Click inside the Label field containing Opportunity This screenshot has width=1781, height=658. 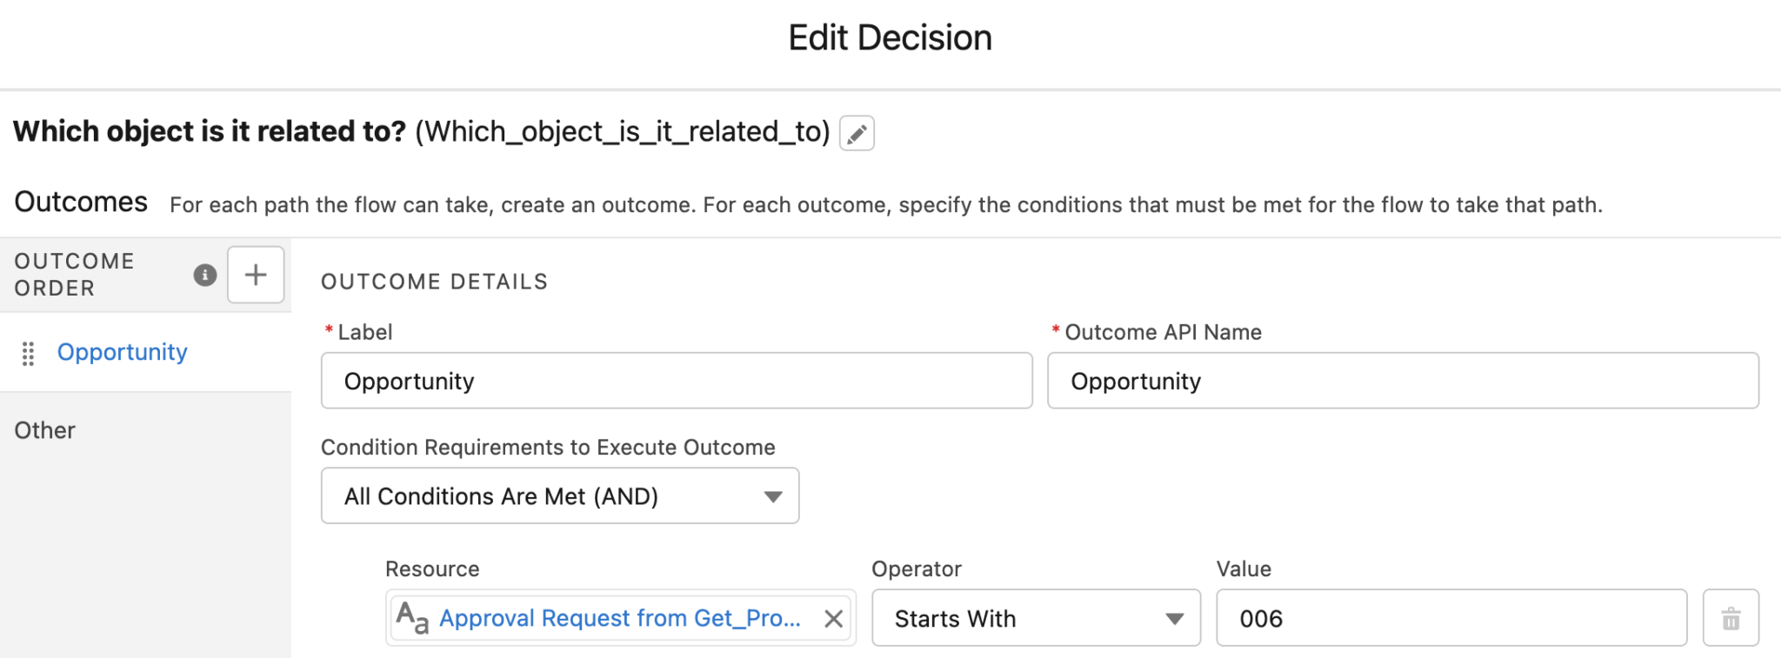[676, 380]
